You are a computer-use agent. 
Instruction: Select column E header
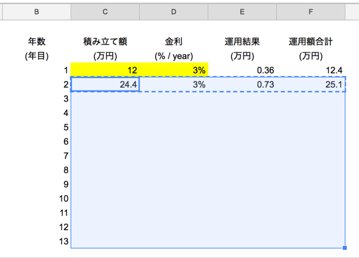pos(242,12)
